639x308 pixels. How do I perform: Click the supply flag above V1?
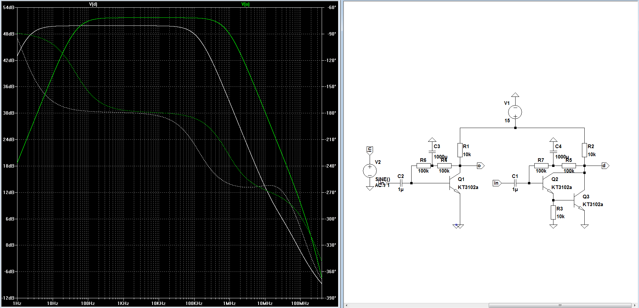click(515, 95)
